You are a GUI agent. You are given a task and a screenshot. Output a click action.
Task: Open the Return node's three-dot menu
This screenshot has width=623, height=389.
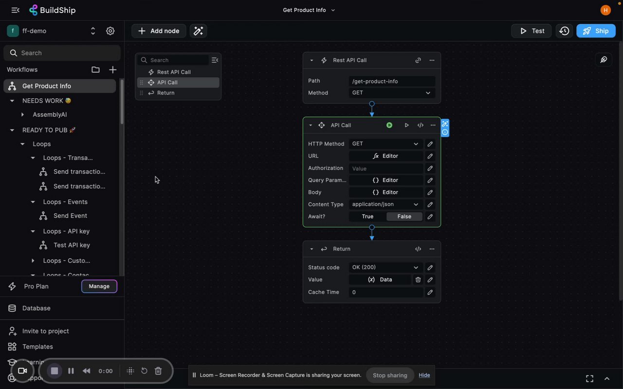click(x=431, y=248)
